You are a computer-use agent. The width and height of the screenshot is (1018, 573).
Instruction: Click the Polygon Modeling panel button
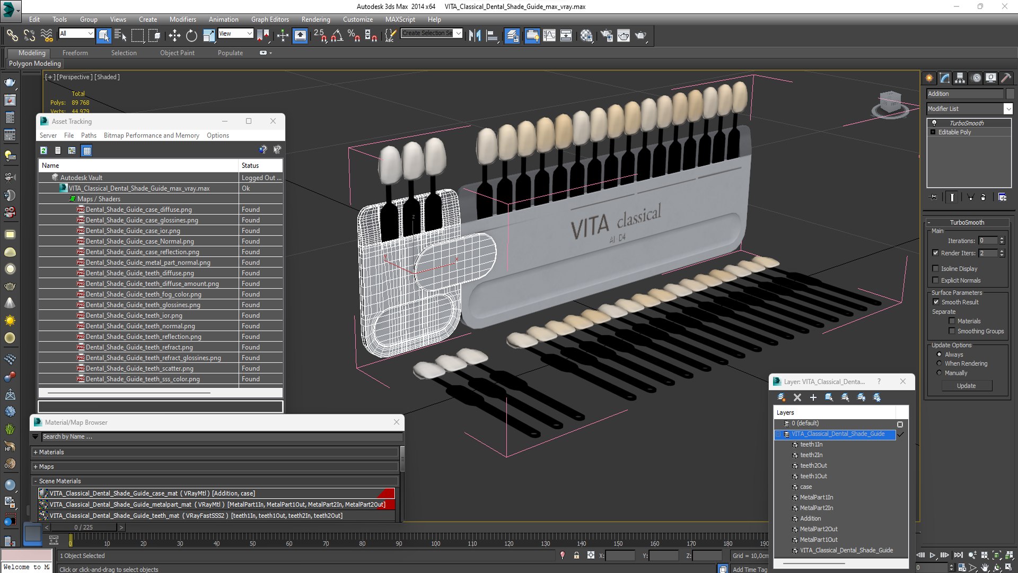tap(35, 63)
